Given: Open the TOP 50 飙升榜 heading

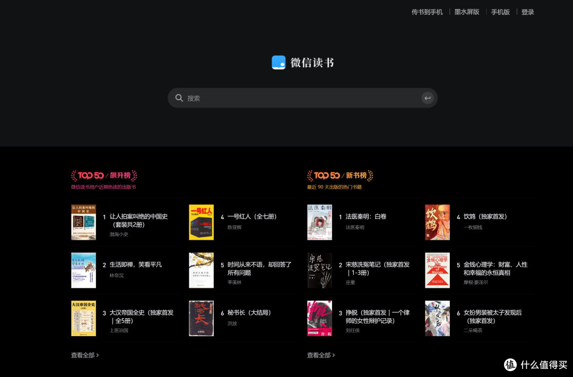Looking at the screenshot, I should pyautogui.click(x=104, y=176).
